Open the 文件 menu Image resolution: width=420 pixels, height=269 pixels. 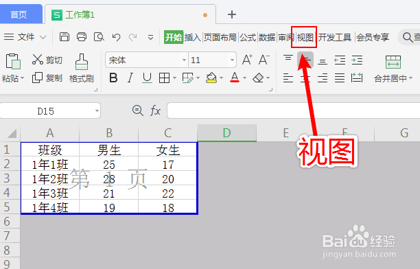26,36
